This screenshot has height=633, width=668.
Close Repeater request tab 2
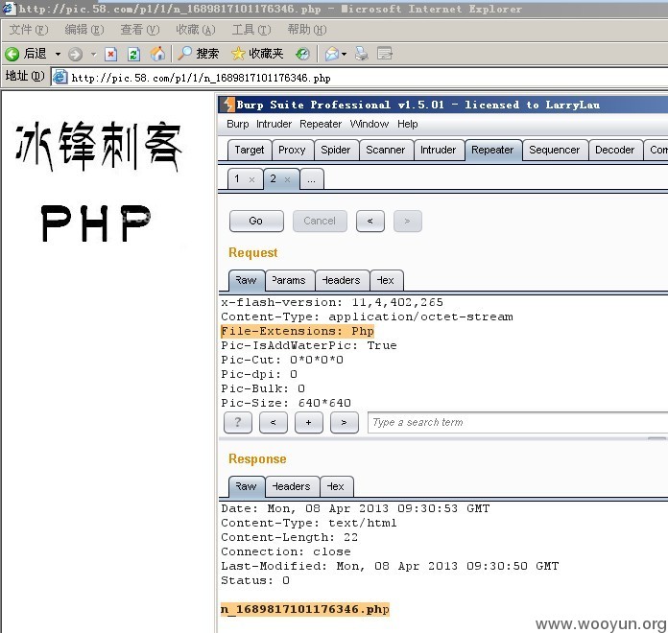[288, 179]
